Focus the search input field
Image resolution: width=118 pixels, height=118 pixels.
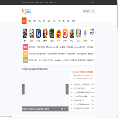(x=88, y=11)
